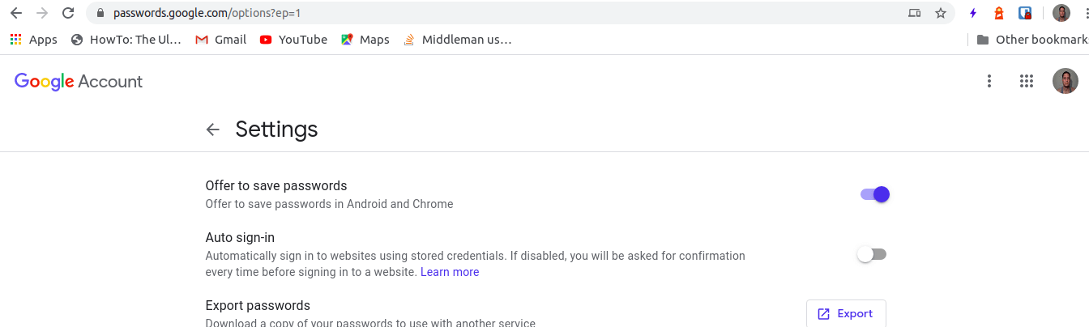Open the Maps bookmark
1089x327 pixels.
coord(365,40)
